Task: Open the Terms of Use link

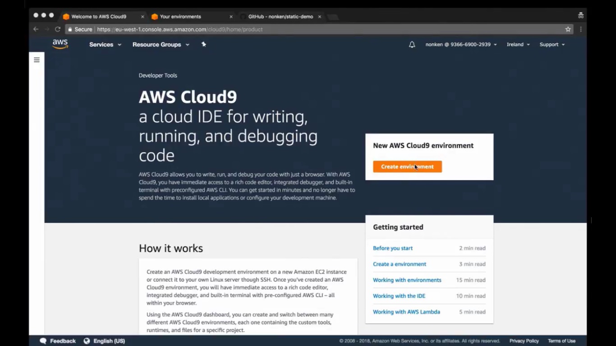Action: tap(561, 341)
